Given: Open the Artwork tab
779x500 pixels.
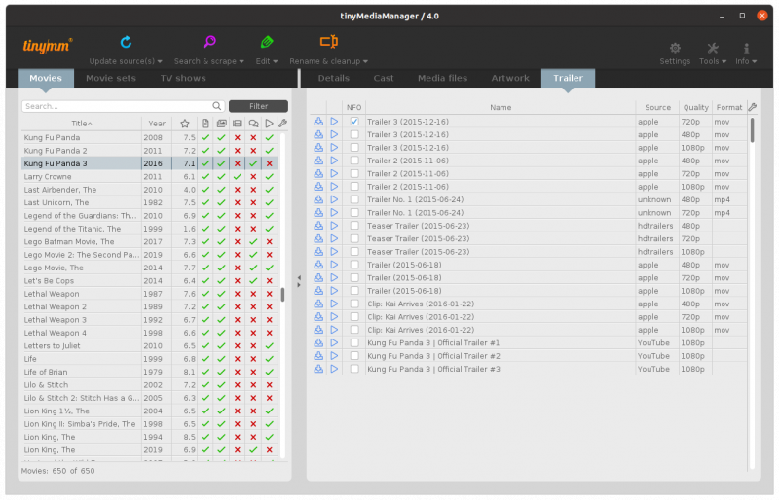Looking at the screenshot, I should pyautogui.click(x=510, y=78).
